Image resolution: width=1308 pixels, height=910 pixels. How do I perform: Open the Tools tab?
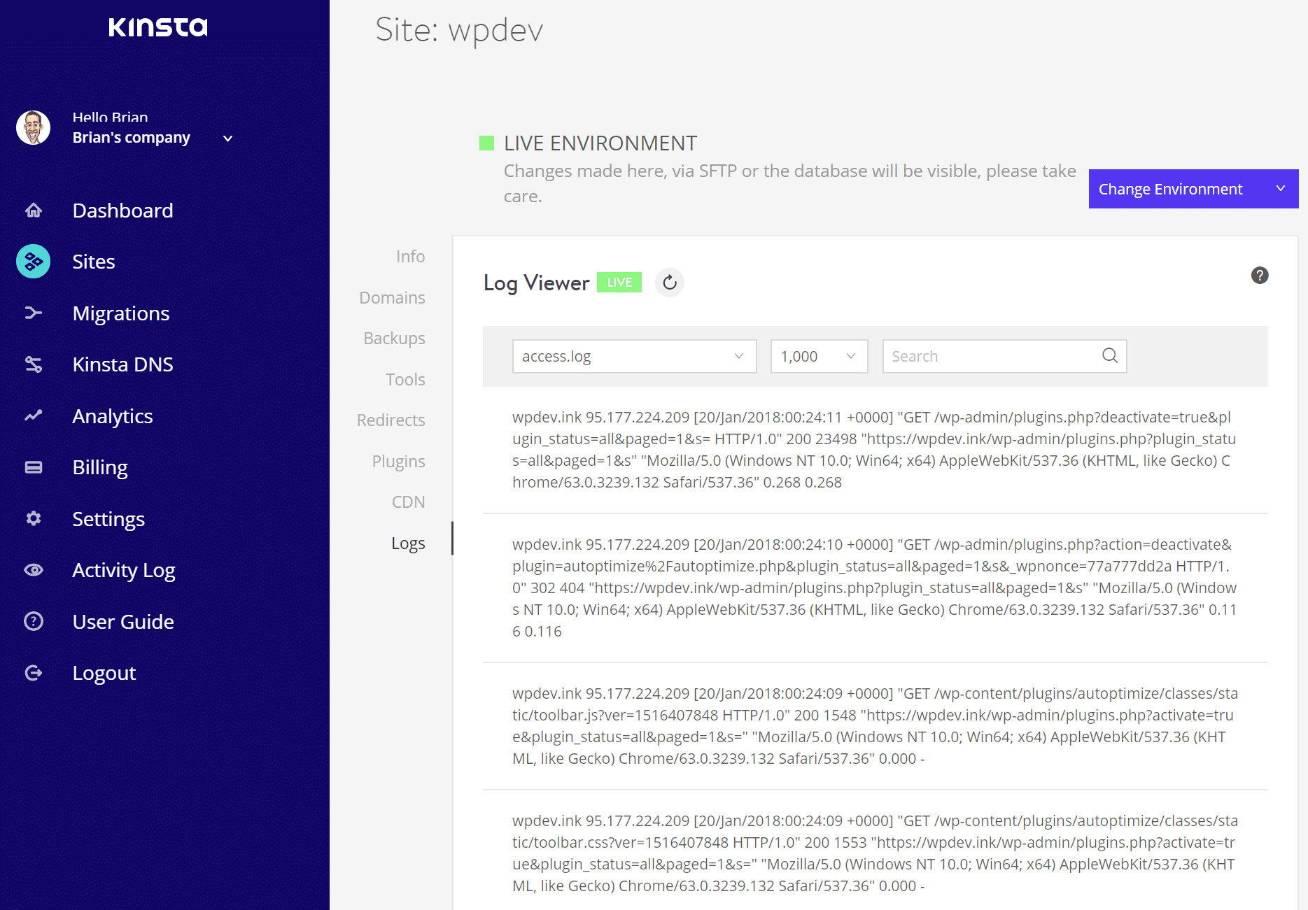(x=405, y=380)
